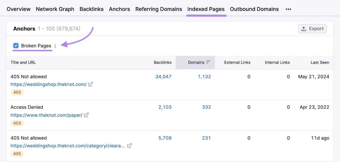Uncheck the Broken Pages checkbox
This screenshot has width=340, height=162.
[16, 46]
